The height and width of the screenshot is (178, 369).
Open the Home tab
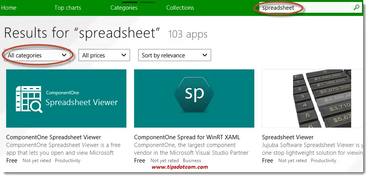(x=9, y=8)
